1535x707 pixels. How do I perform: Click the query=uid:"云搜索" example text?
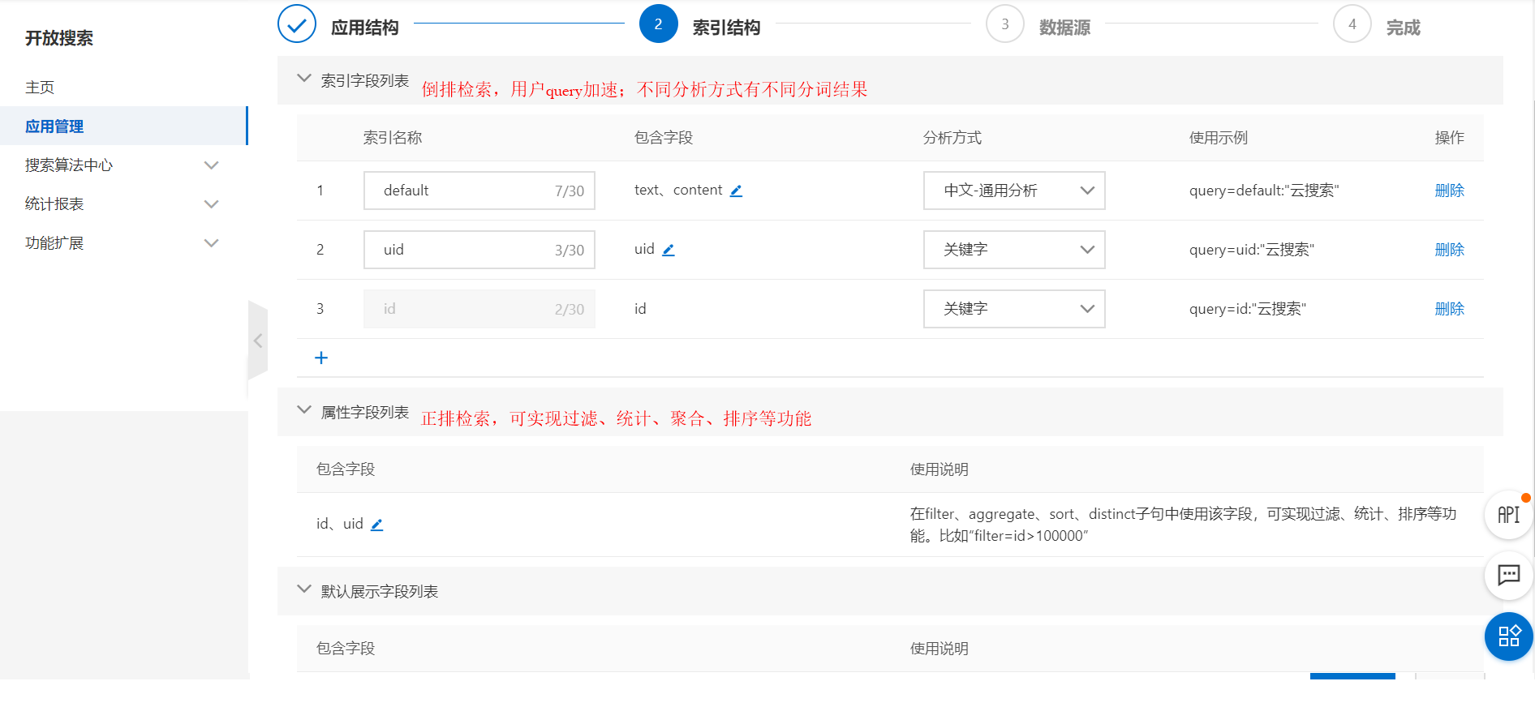[1252, 250]
